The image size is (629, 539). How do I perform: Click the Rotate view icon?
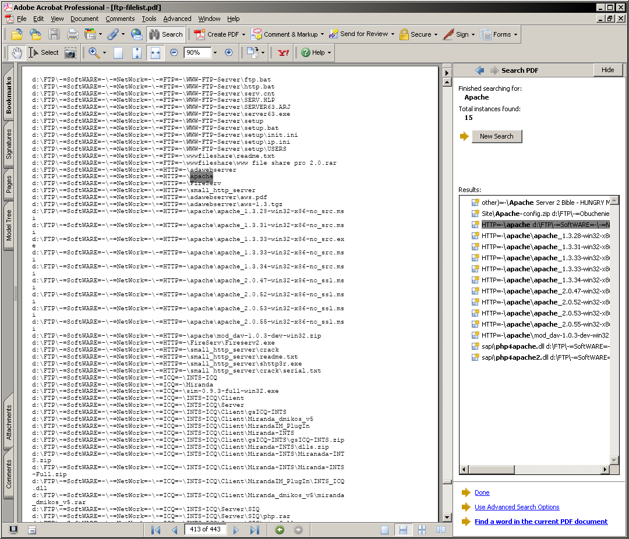(x=253, y=52)
